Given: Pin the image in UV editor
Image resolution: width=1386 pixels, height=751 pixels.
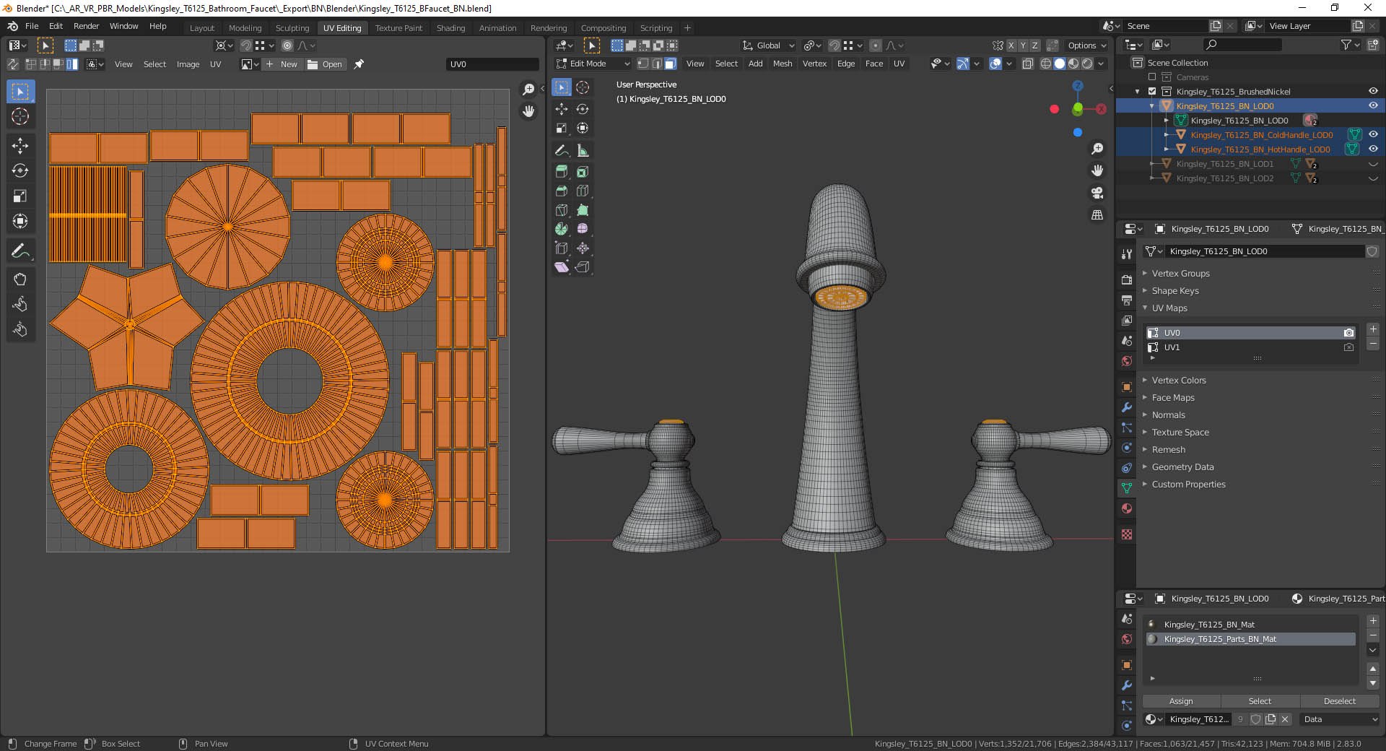Looking at the screenshot, I should [359, 64].
